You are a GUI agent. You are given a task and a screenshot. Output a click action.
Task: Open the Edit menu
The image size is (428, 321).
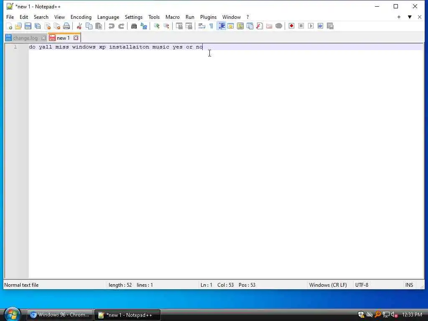tap(24, 17)
